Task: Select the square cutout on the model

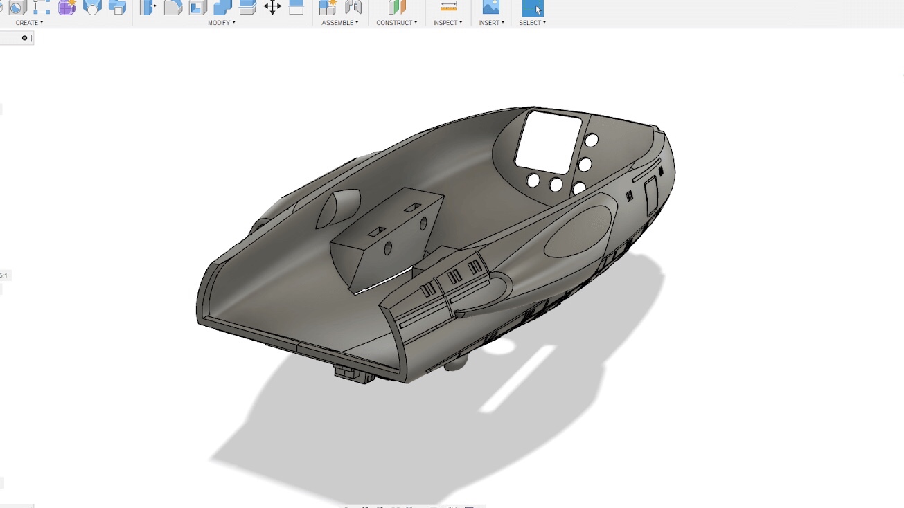Action: point(549,142)
